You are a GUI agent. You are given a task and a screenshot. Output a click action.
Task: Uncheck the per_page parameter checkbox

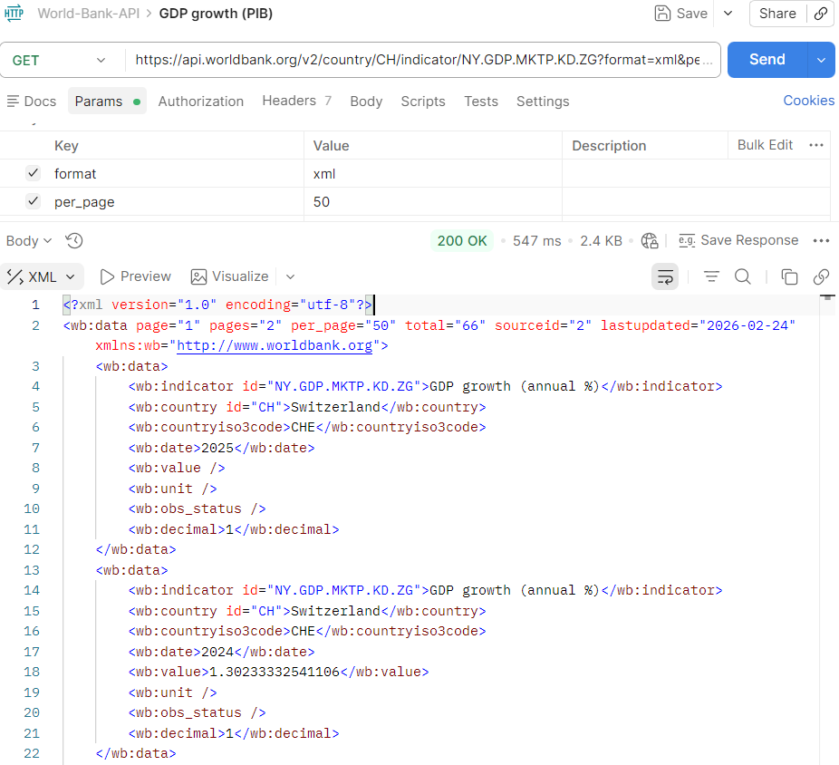(x=34, y=202)
